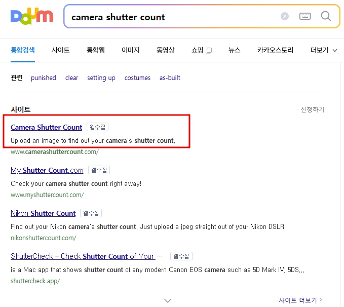The height and width of the screenshot is (307, 344).
Task: Click the 신청하기 link
Action: click(x=313, y=109)
